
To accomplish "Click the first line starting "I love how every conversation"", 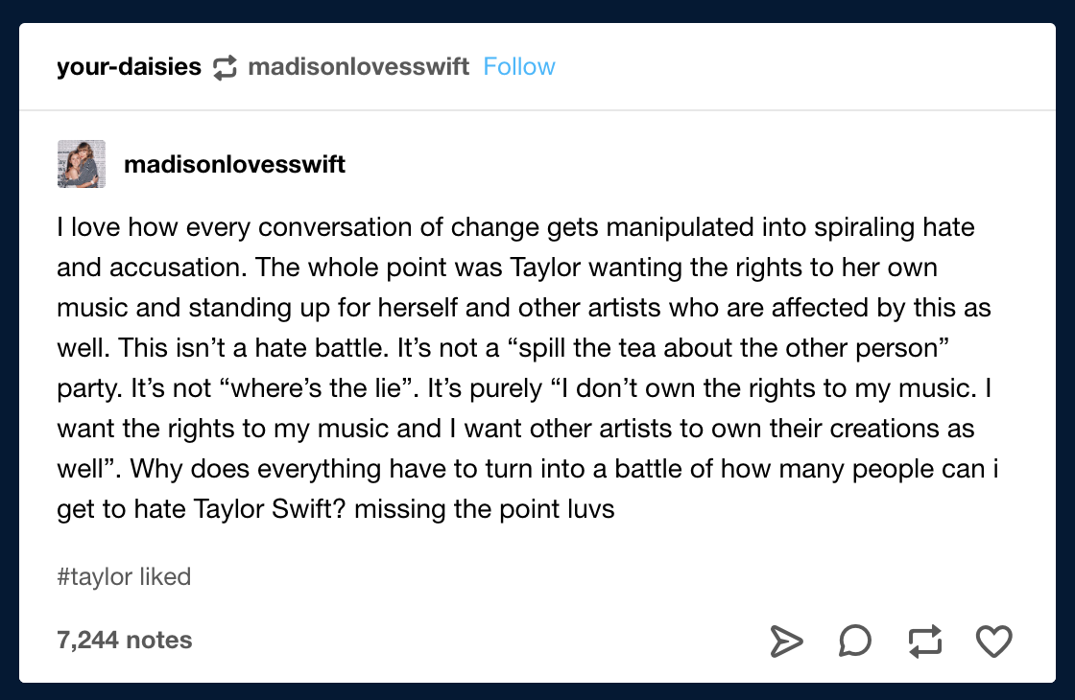I will tap(515, 227).
